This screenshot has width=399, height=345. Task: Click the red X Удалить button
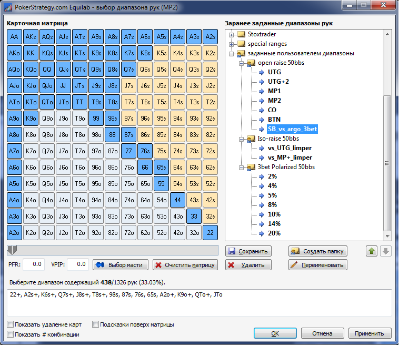pos(248,265)
